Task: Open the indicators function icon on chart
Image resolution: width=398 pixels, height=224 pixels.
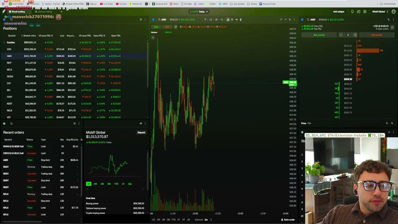Action: pos(281,20)
